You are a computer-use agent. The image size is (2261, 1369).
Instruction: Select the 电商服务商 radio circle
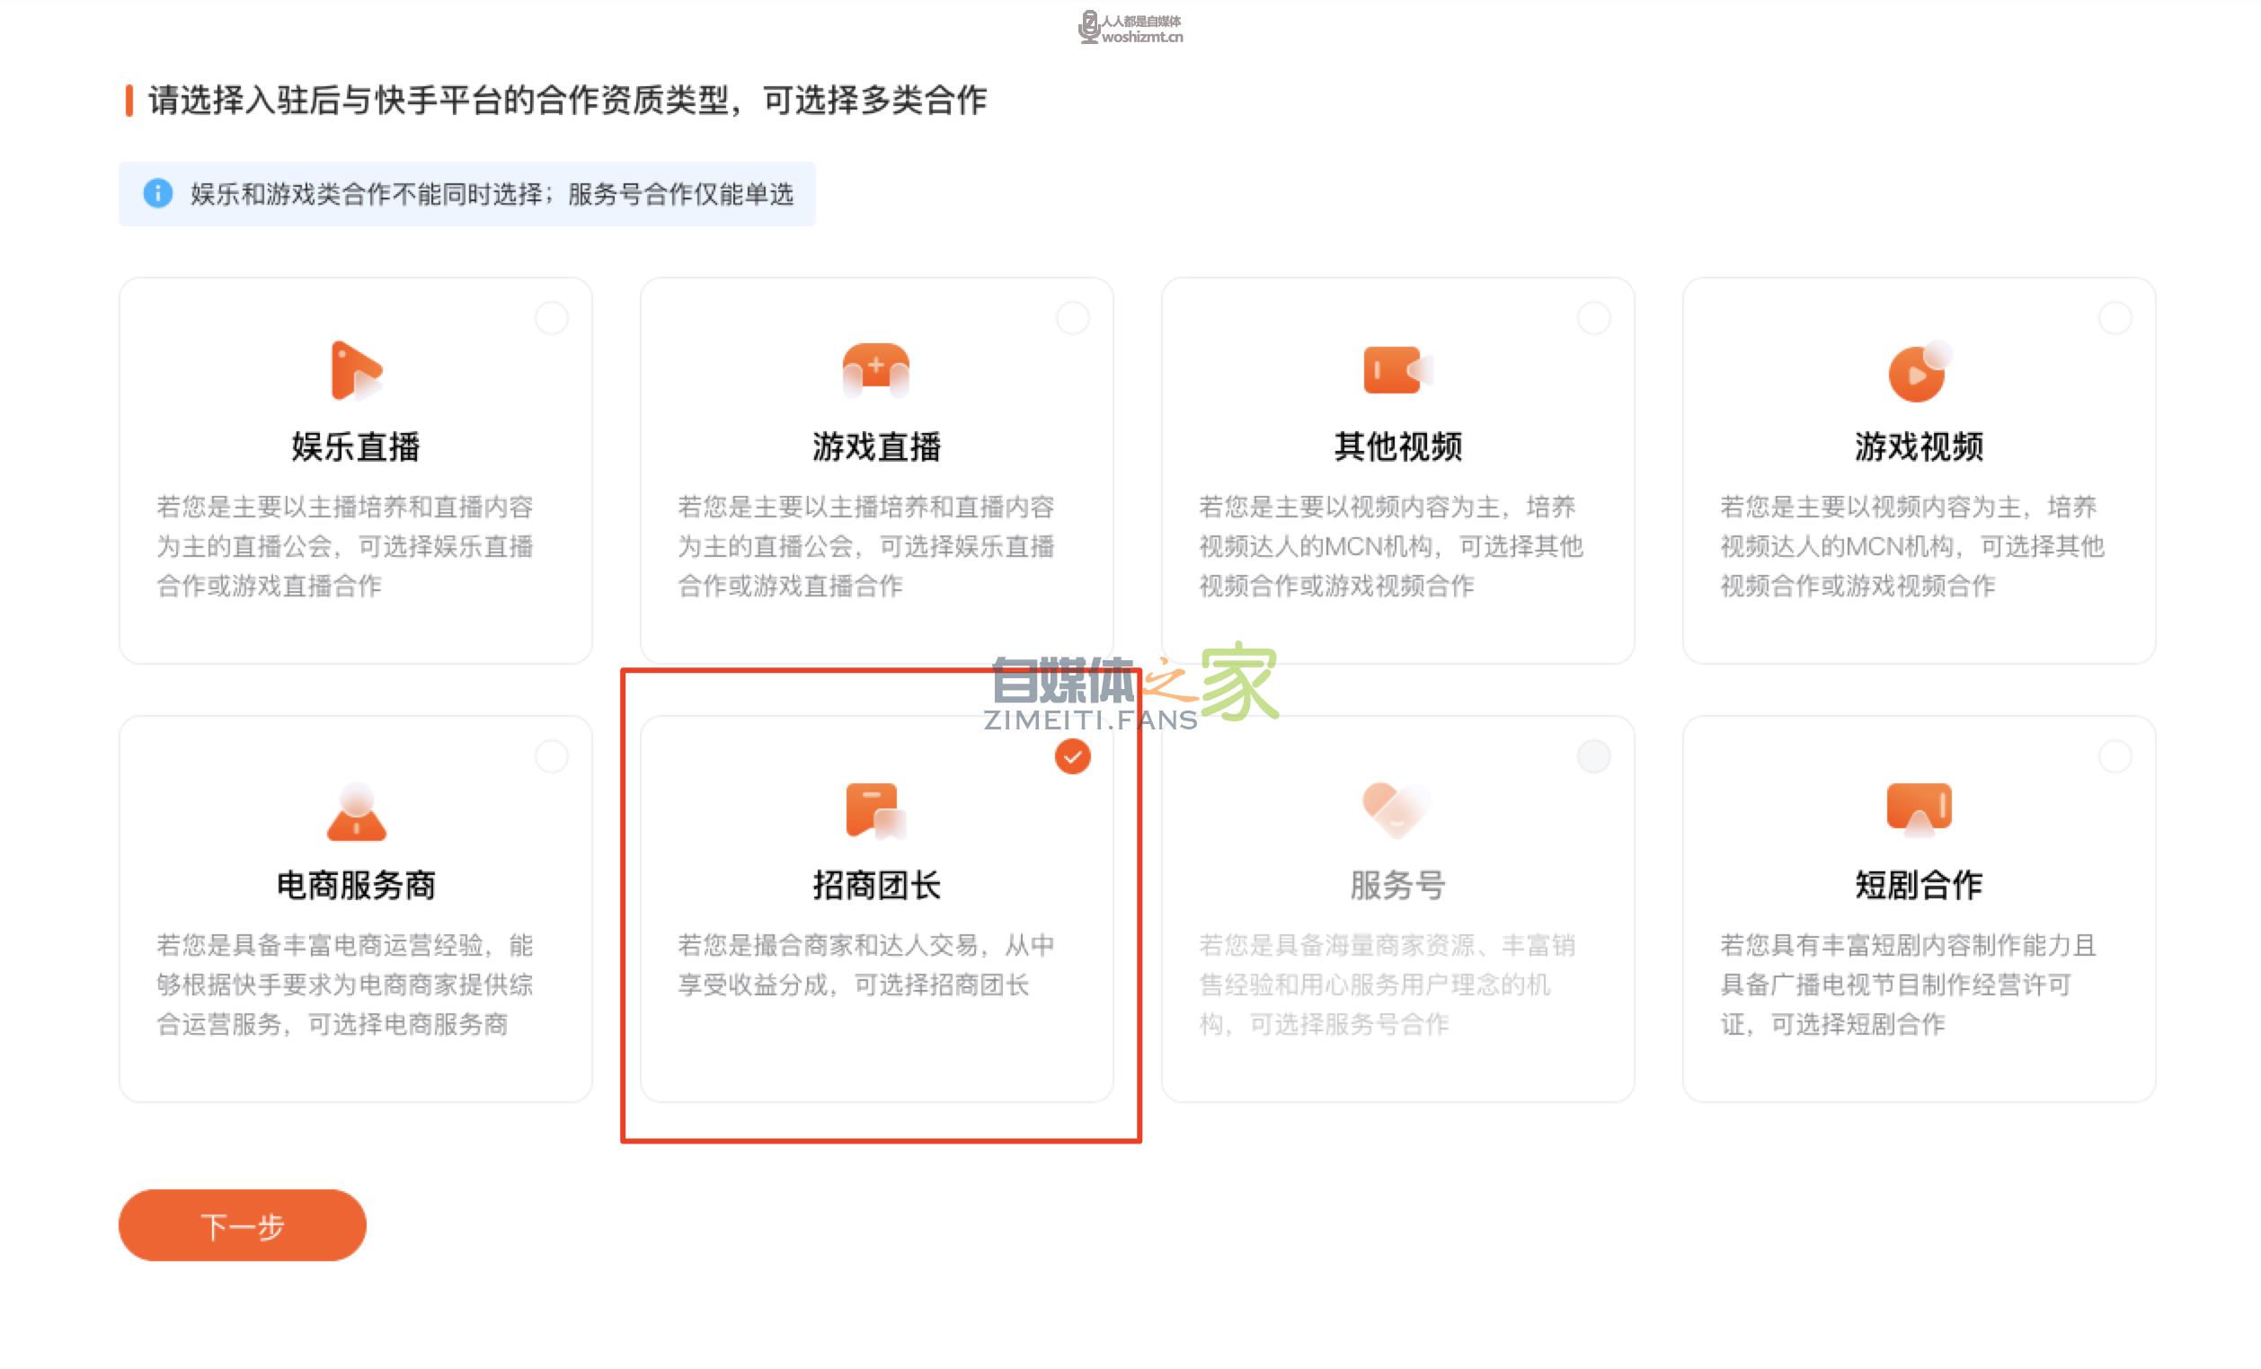click(552, 756)
